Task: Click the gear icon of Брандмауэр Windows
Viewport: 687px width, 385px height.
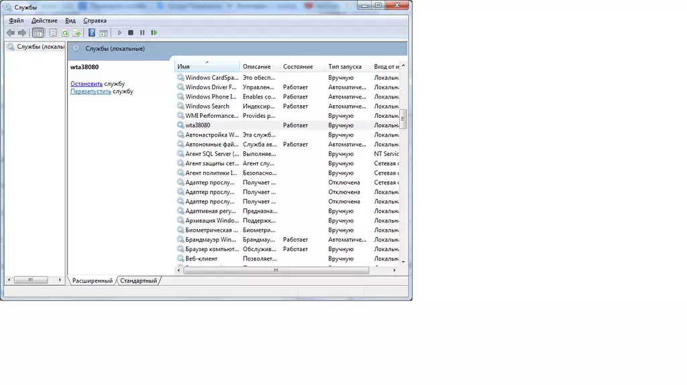Action: pyautogui.click(x=180, y=240)
